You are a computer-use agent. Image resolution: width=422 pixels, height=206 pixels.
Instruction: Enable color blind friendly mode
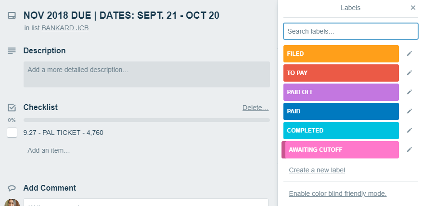pos(337,194)
